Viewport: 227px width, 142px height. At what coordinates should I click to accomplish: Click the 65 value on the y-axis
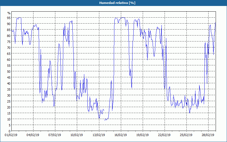pos(9,54)
